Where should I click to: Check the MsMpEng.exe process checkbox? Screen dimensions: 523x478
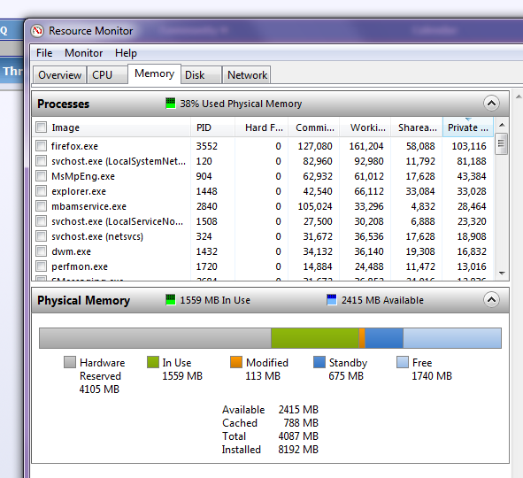point(42,176)
